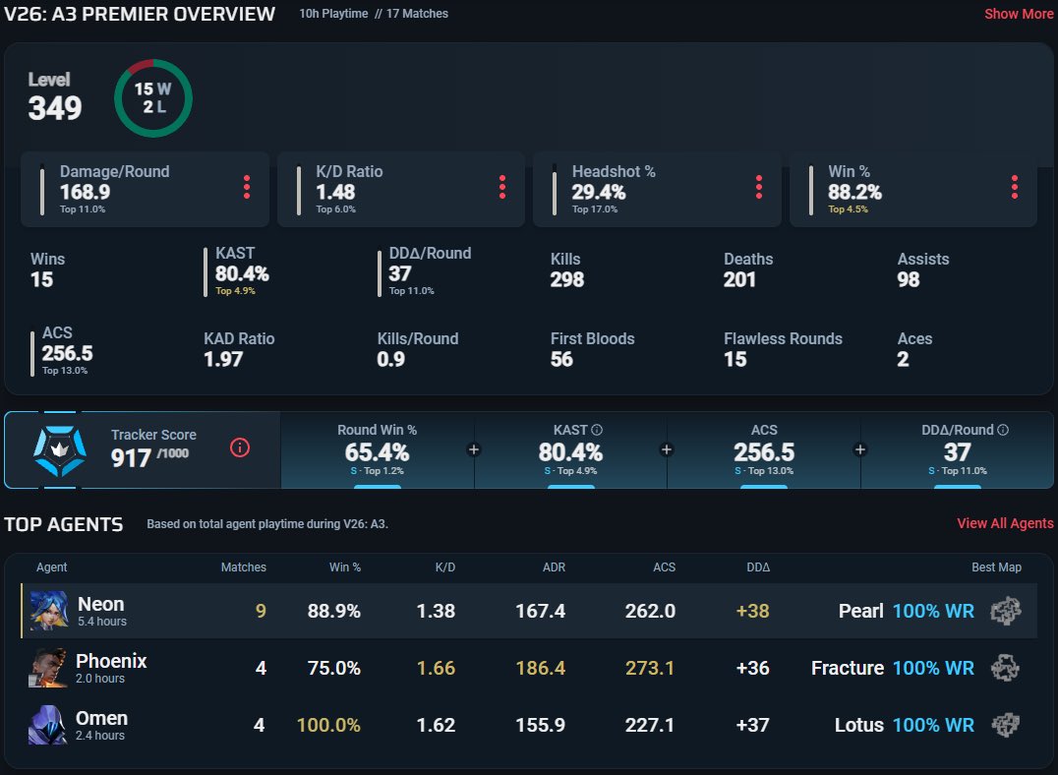Click Neon agent portrait
The width and height of the screenshot is (1058, 775).
coord(48,611)
